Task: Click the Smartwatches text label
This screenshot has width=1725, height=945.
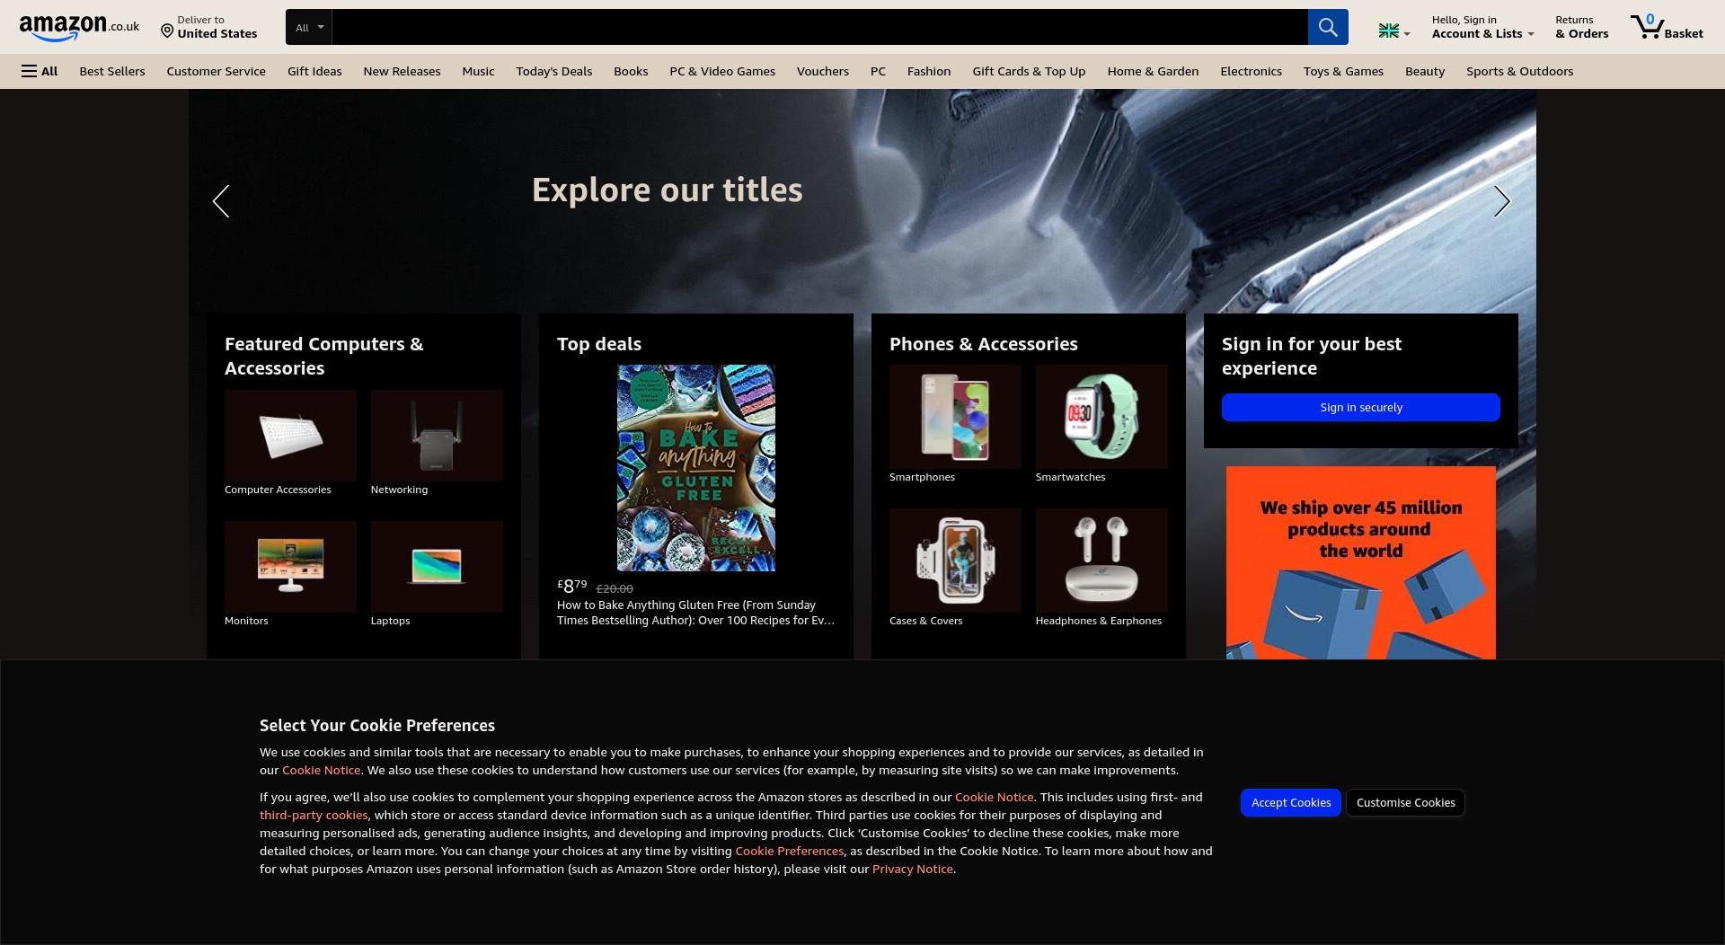Action: tap(1070, 477)
